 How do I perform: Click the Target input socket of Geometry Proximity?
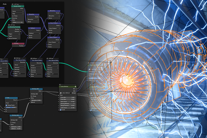point(7,36)
